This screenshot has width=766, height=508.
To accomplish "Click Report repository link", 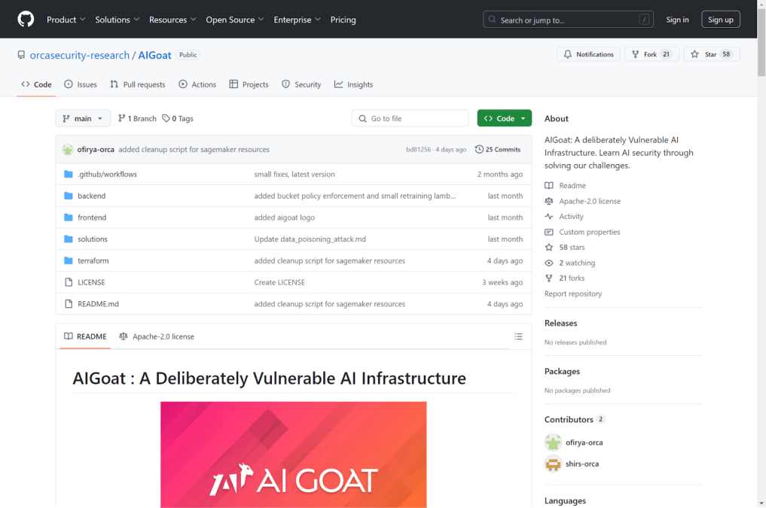I will [573, 294].
